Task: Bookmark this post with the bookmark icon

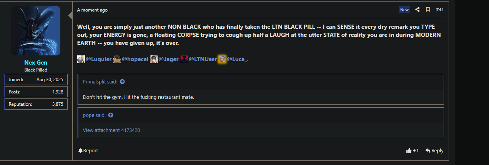Action: point(428,10)
